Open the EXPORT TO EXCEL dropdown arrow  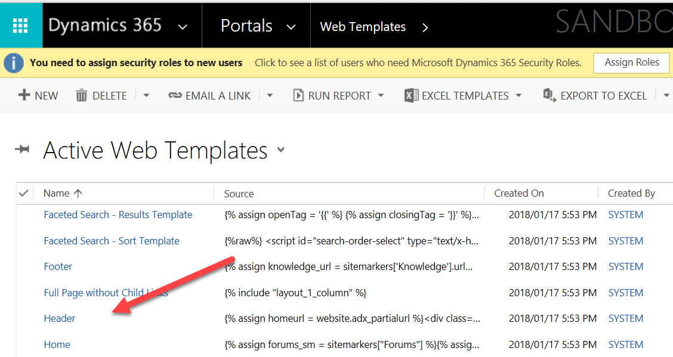click(x=666, y=95)
